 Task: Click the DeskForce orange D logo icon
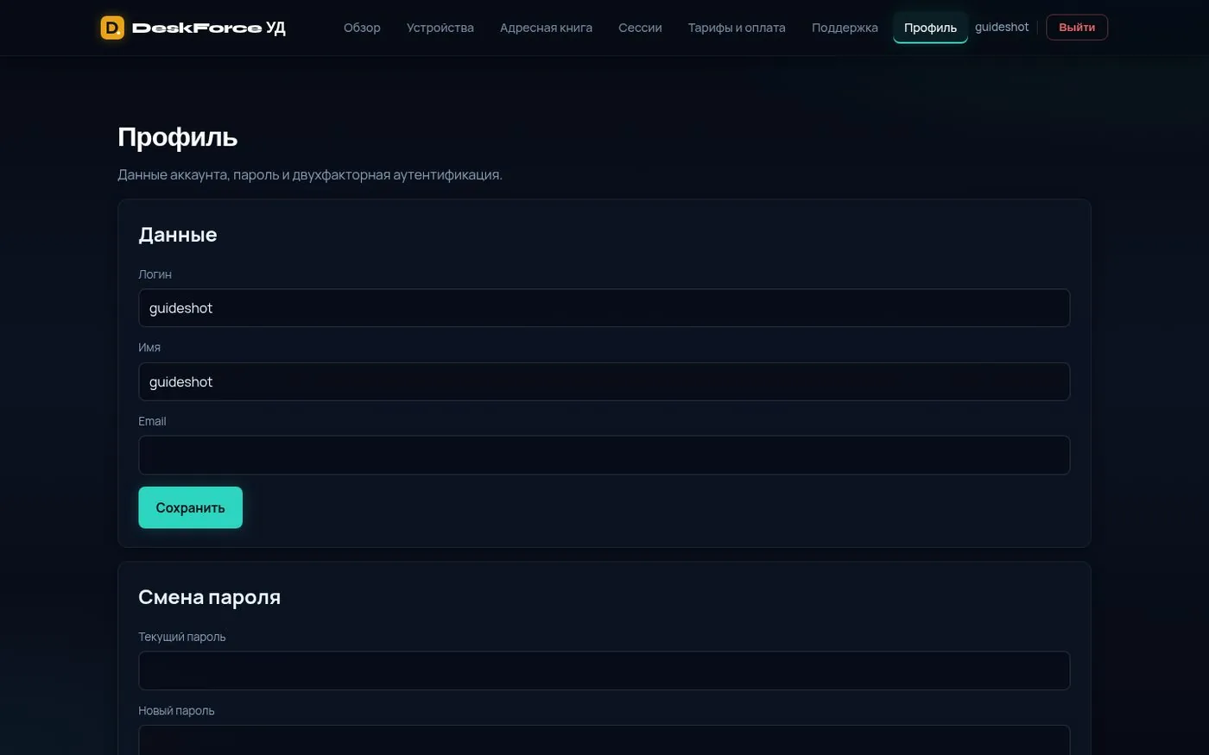[112, 28]
